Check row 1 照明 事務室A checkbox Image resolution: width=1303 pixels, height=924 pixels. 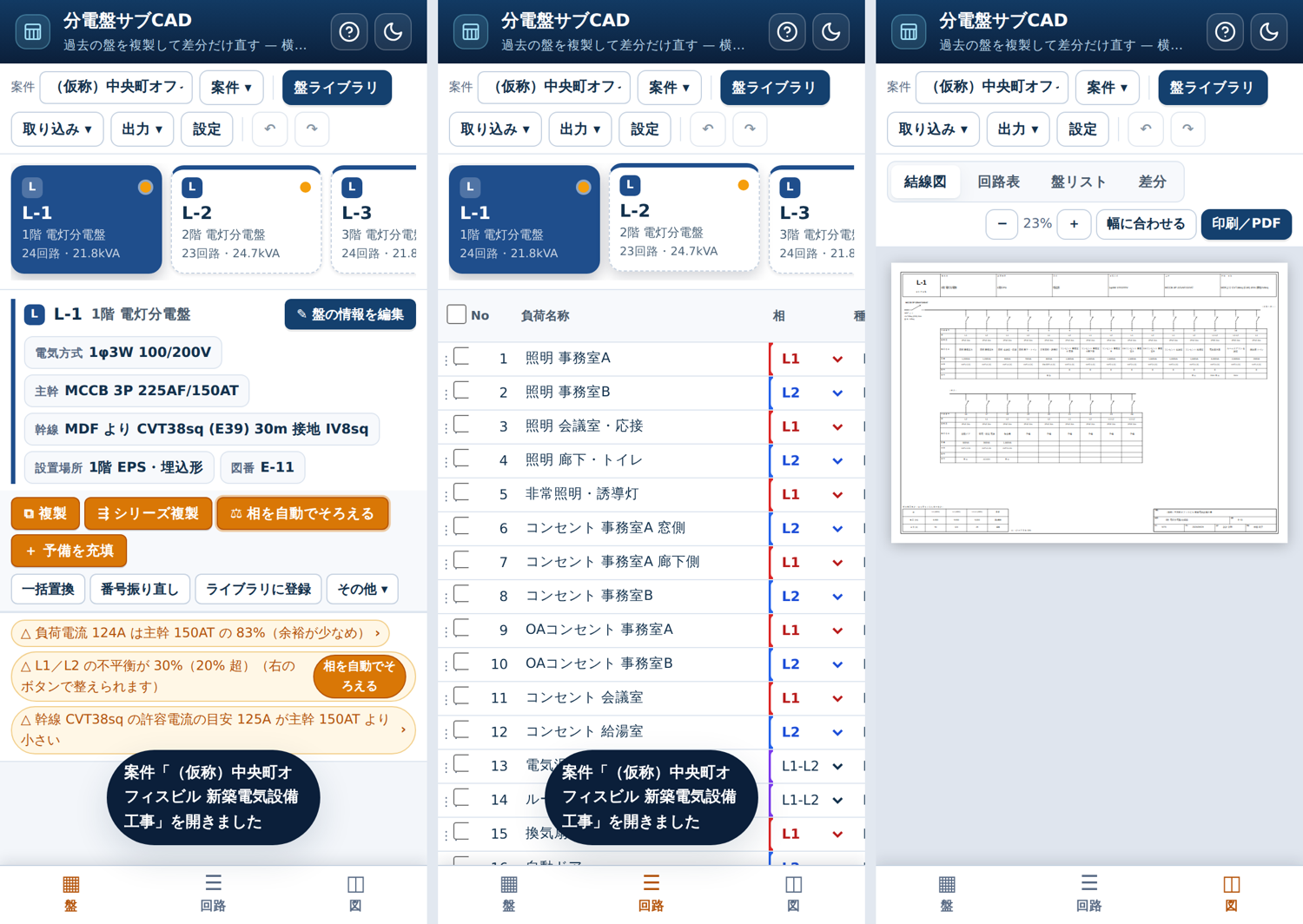pos(462,356)
